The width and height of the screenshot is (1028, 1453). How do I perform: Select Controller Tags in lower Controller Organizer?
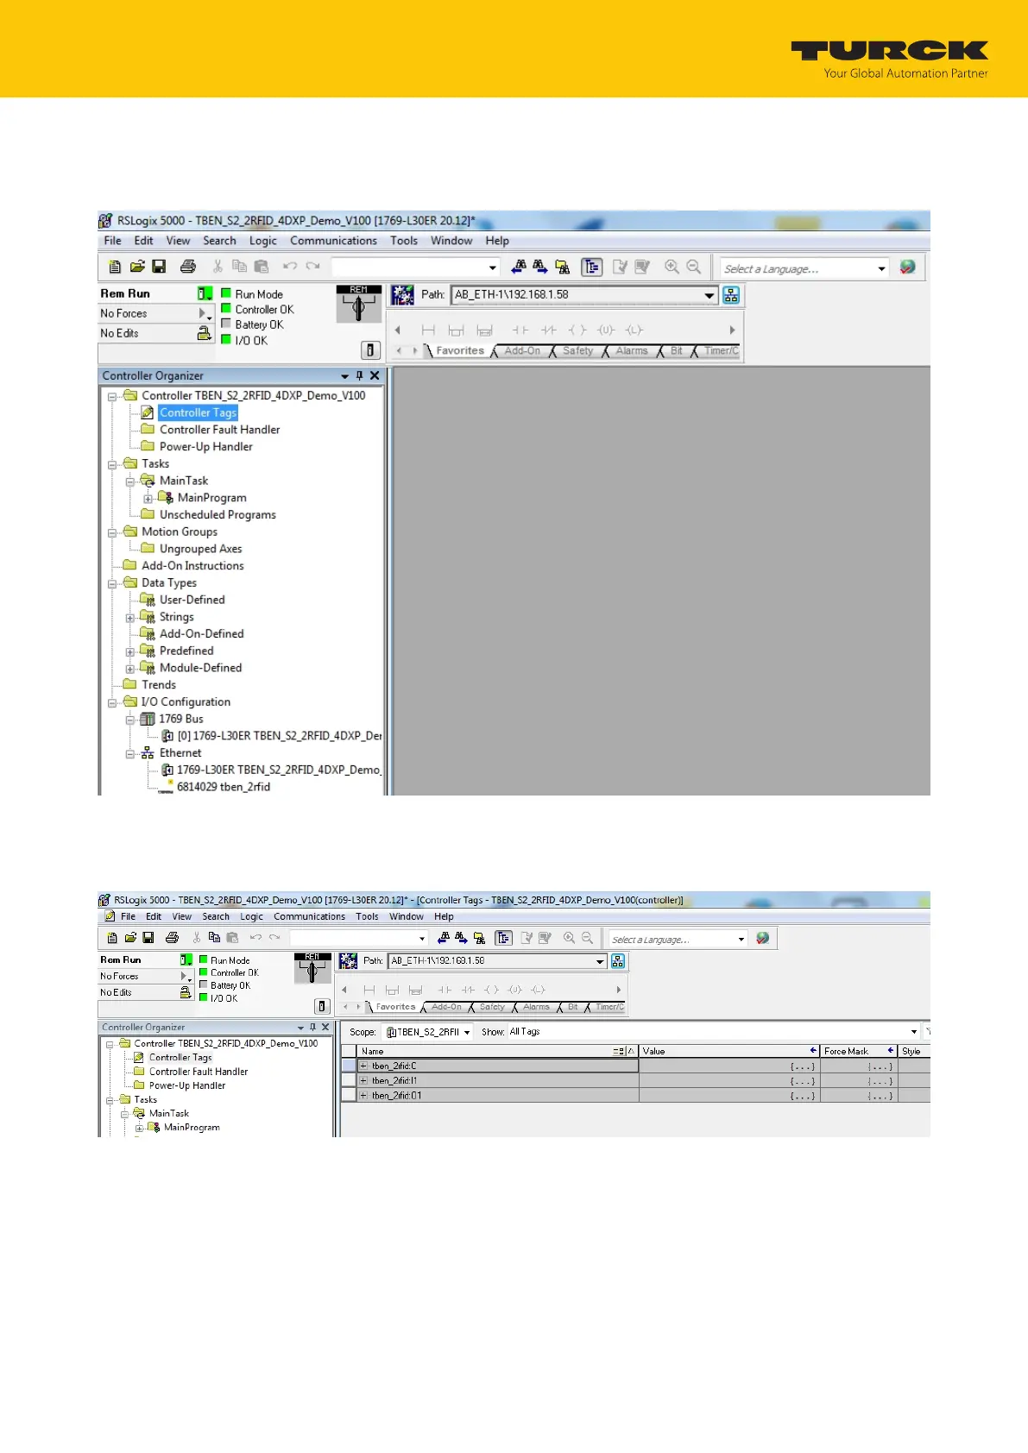[180, 1058]
